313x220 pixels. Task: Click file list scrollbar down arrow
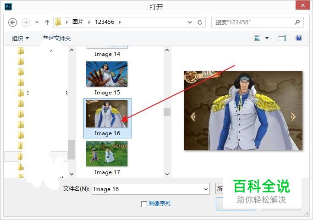167,174
